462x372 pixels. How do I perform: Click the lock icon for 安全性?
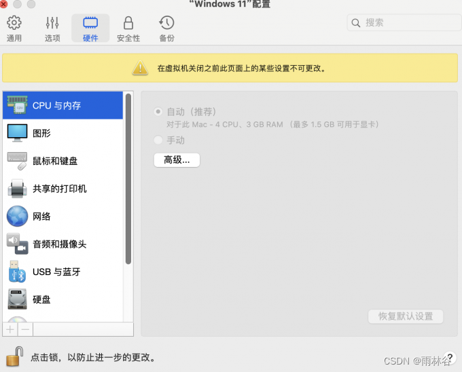coord(128,22)
